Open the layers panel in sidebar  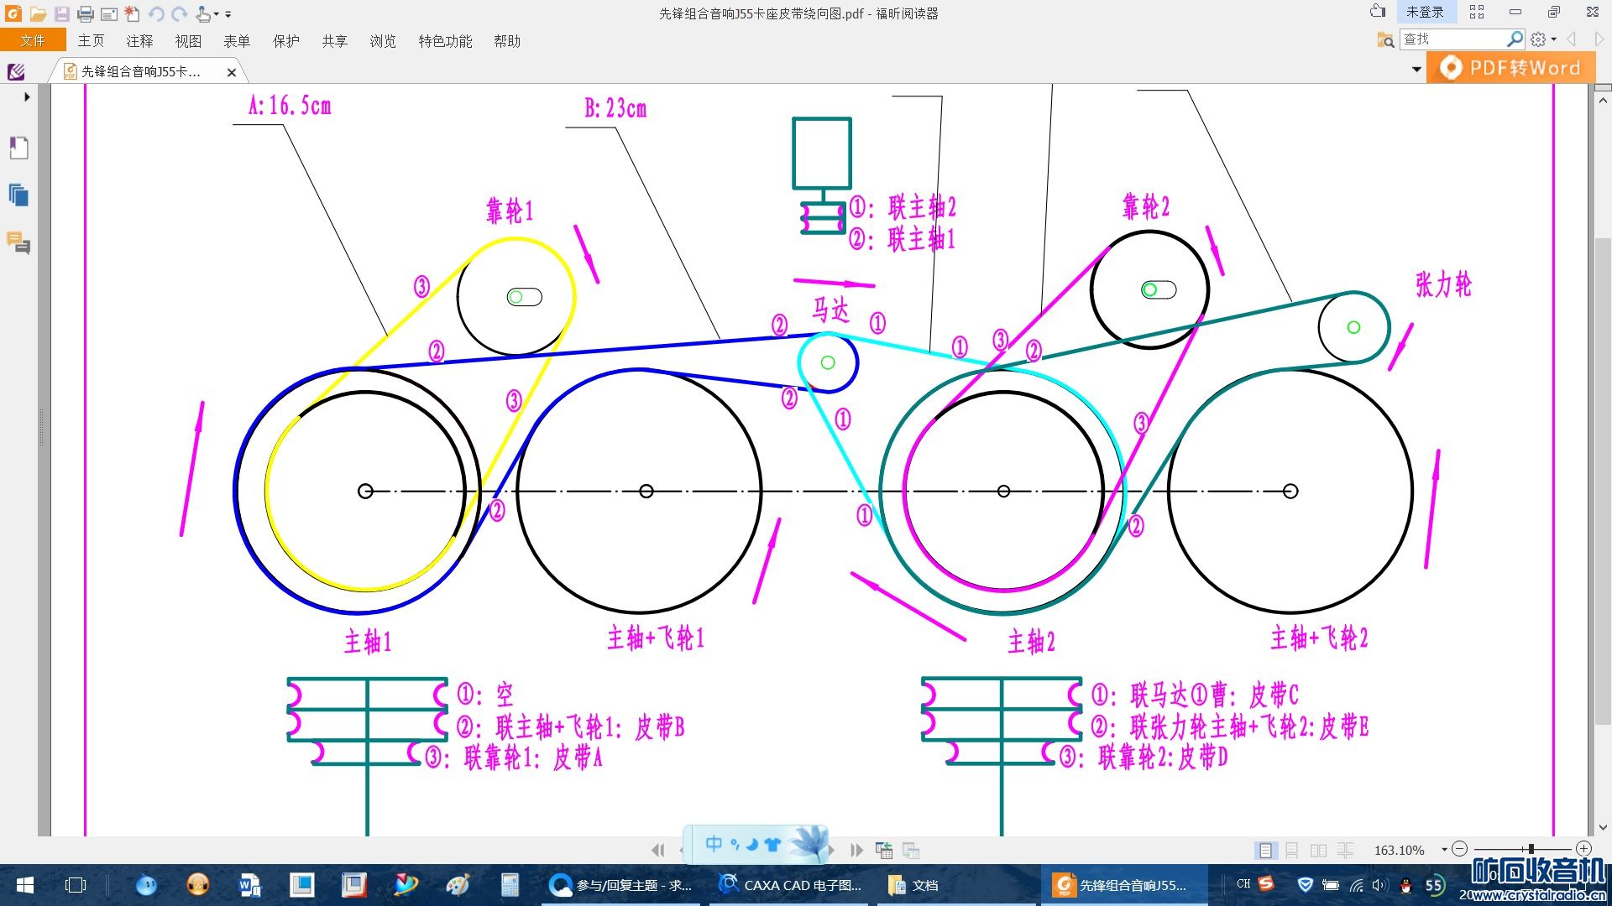pos(18,195)
